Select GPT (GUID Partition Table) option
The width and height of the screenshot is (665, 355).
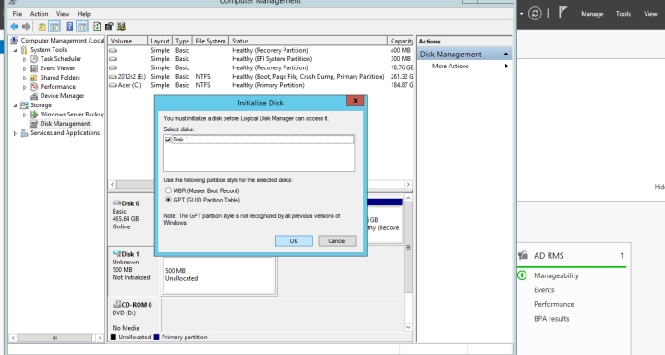pos(168,200)
